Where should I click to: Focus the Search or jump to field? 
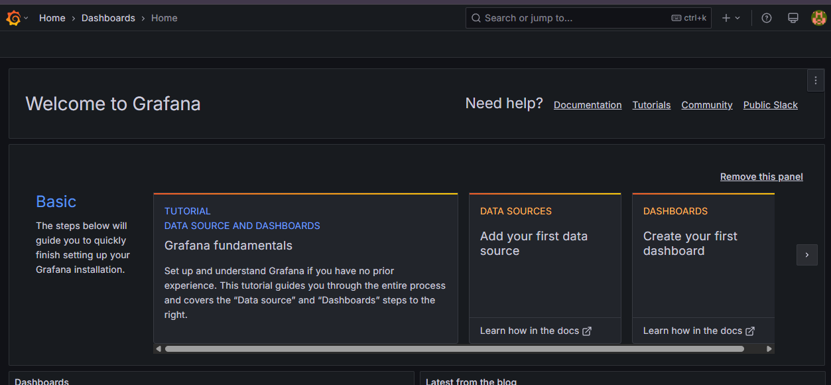coord(588,18)
